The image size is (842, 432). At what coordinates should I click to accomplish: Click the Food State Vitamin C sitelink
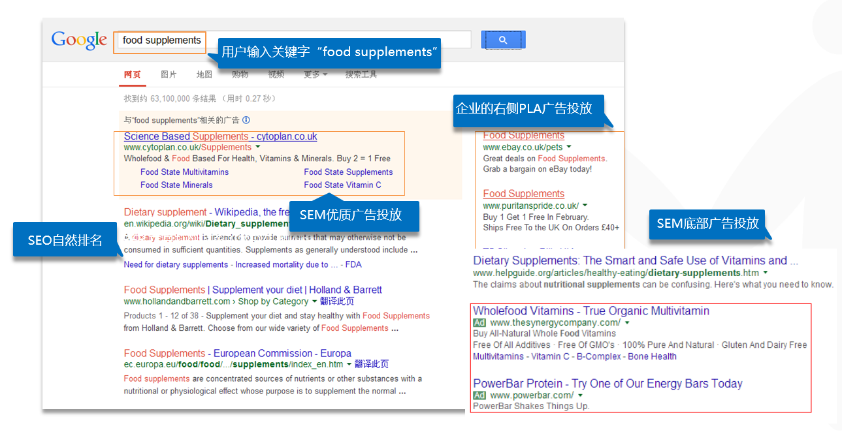pyautogui.click(x=342, y=185)
